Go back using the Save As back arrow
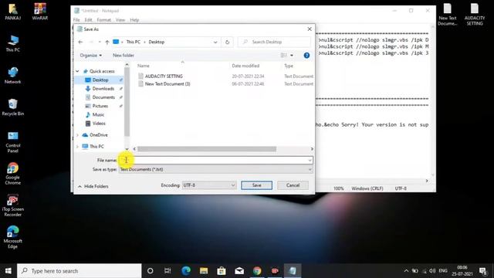Image resolution: width=494 pixels, height=278 pixels. tap(80, 42)
